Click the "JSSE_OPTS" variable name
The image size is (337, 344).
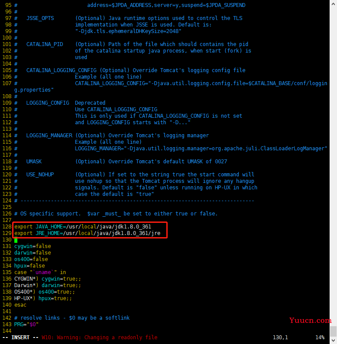tap(40, 18)
